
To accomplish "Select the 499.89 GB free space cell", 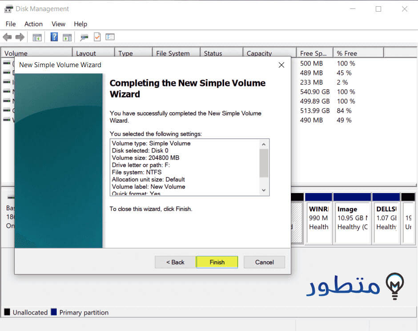I will coord(315,101).
